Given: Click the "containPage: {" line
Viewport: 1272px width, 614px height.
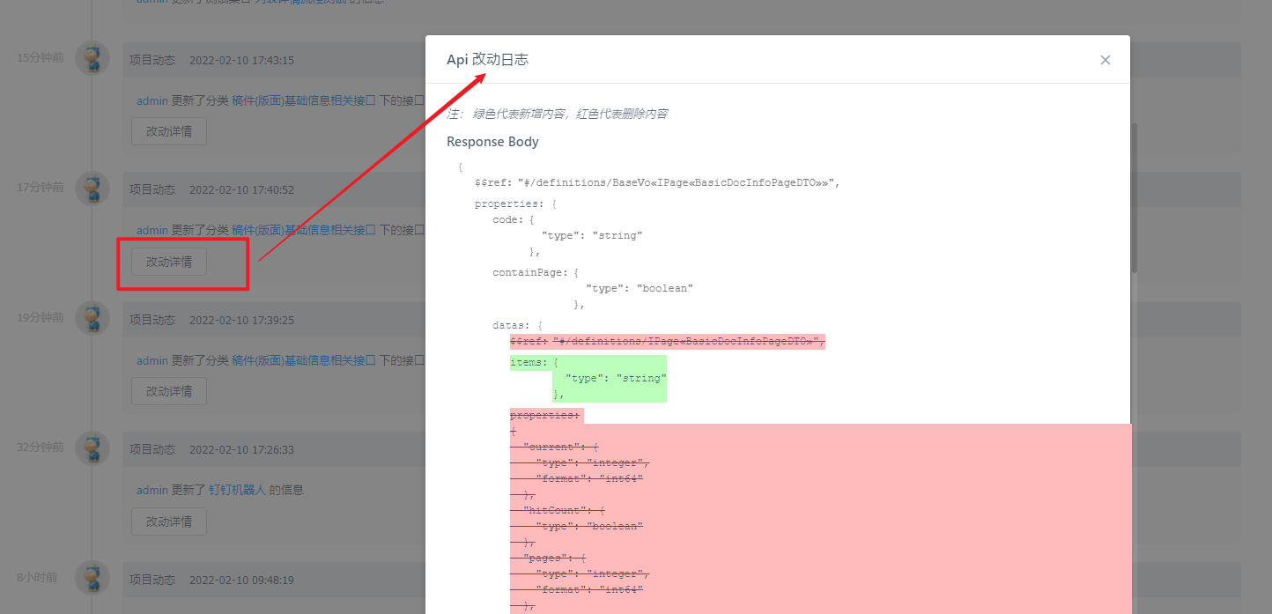Looking at the screenshot, I should coord(536,273).
